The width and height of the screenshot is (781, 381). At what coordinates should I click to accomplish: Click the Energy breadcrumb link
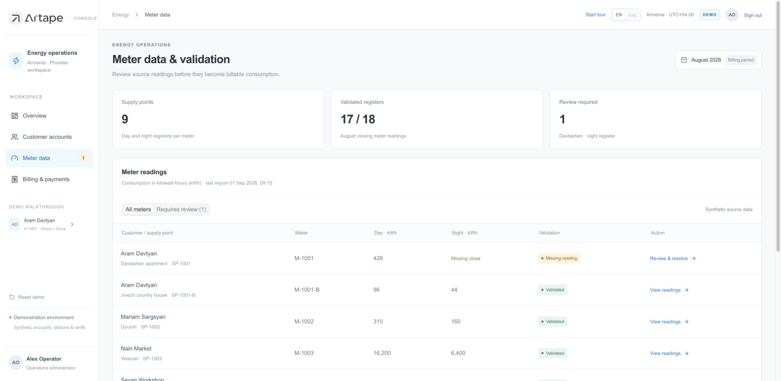121,15
